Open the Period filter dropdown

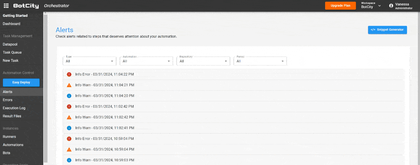tap(260, 61)
